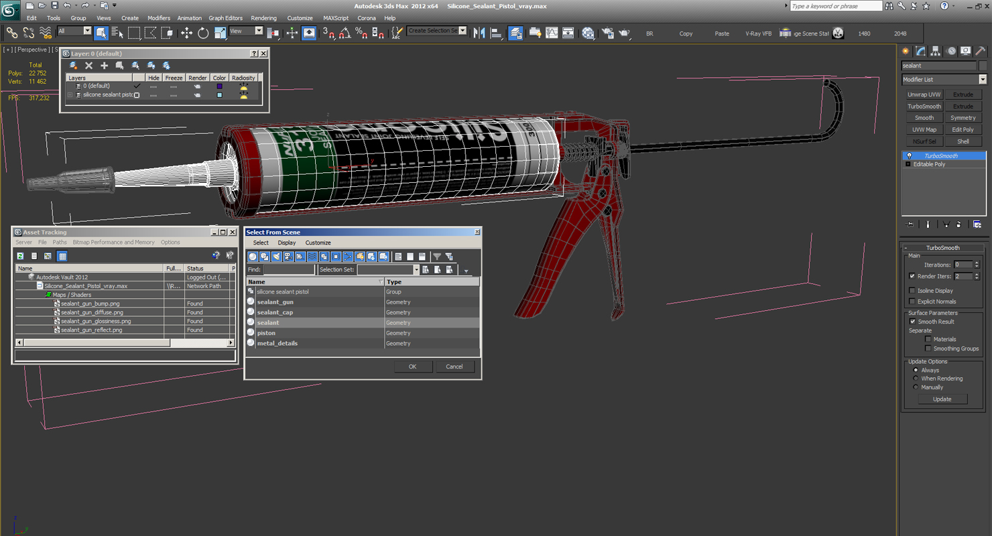Activate Bind to Space Warp tool
Screen dimensions: 992x536
tap(46, 33)
